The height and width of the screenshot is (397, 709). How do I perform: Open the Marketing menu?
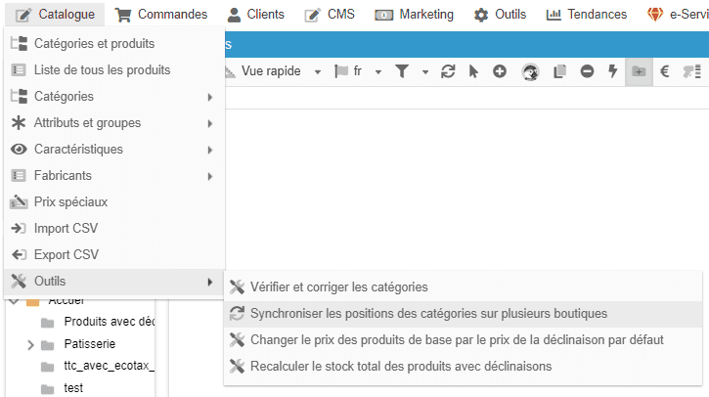click(415, 15)
